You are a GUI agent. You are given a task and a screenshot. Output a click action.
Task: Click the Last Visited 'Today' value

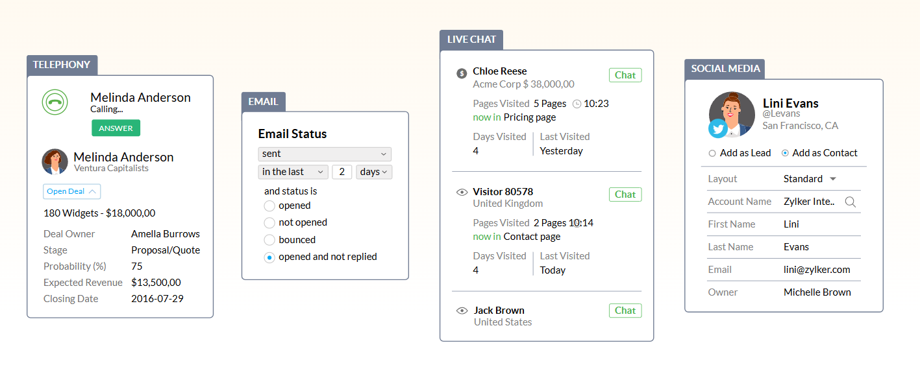pyautogui.click(x=553, y=270)
